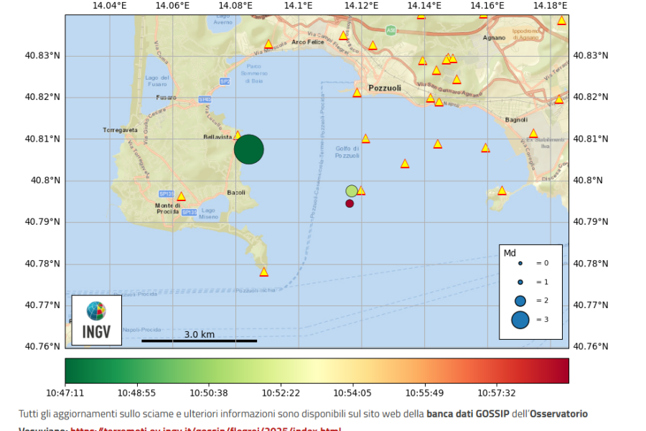Screen dimensions: 646x431
Task: Click the 3.0 km scale bar
Action: (x=199, y=340)
